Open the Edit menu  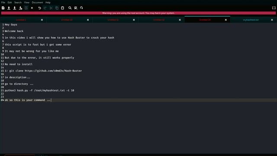(x=10, y=3)
